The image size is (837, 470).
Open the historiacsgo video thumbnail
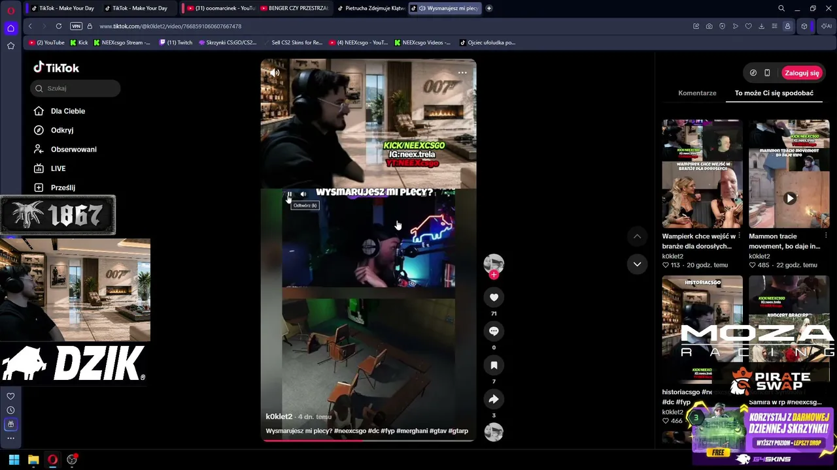pyautogui.click(x=702, y=330)
